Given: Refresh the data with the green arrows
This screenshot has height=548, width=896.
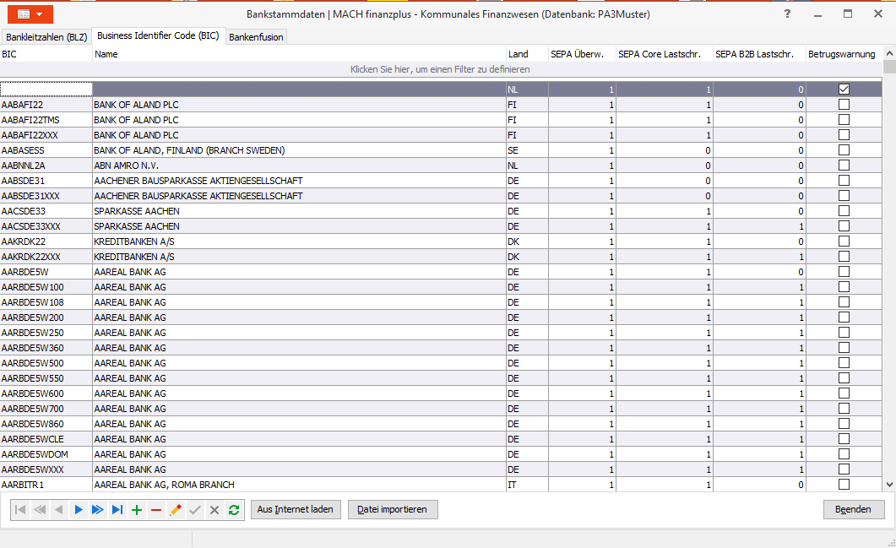Looking at the screenshot, I should 234,510.
